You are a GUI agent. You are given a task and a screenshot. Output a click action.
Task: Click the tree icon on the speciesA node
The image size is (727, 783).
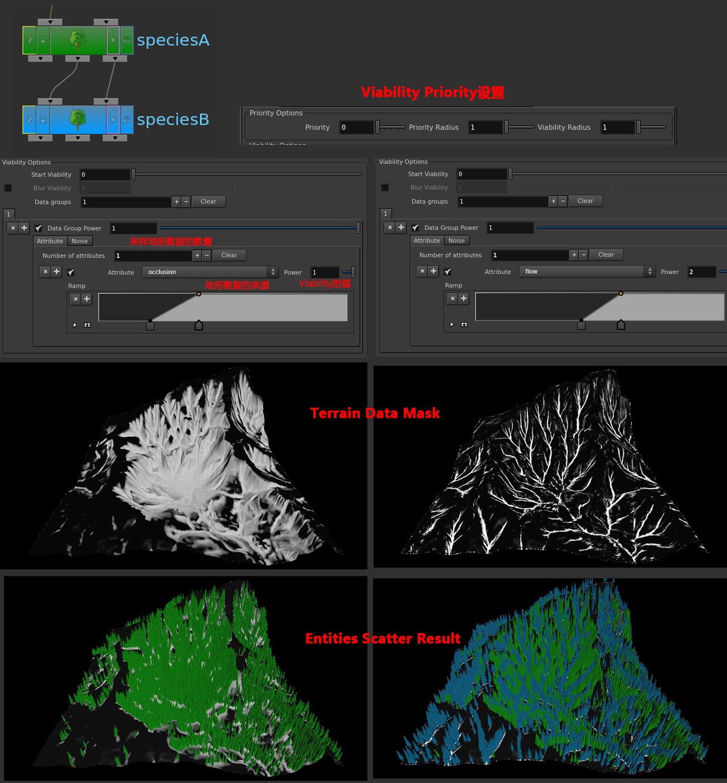point(78,40)
